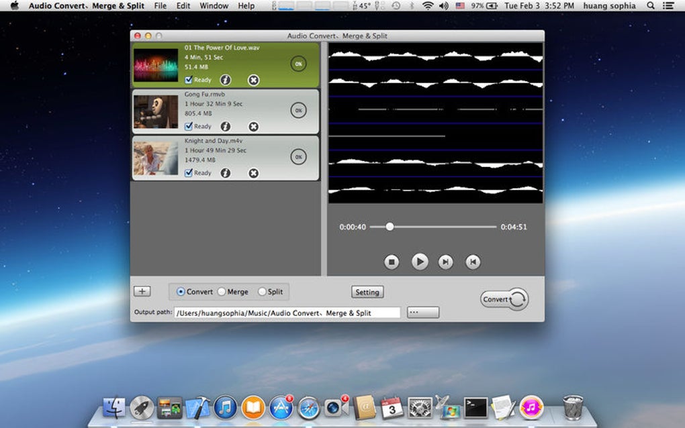Skip to the next track icon
The image size is (685, 428).
tap(445, 262)
